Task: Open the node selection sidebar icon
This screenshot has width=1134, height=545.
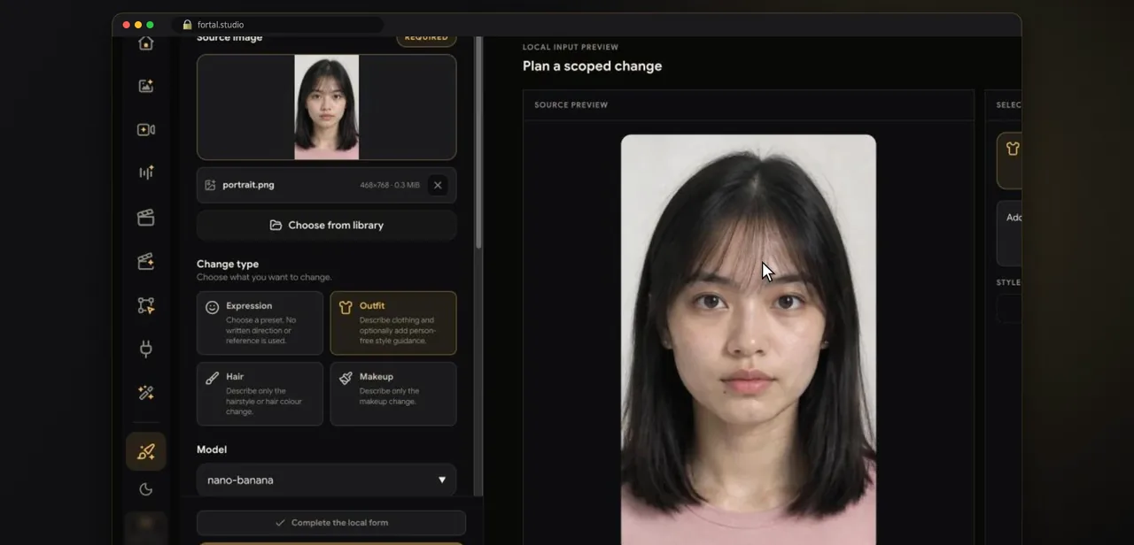Action: coord(146,305)
